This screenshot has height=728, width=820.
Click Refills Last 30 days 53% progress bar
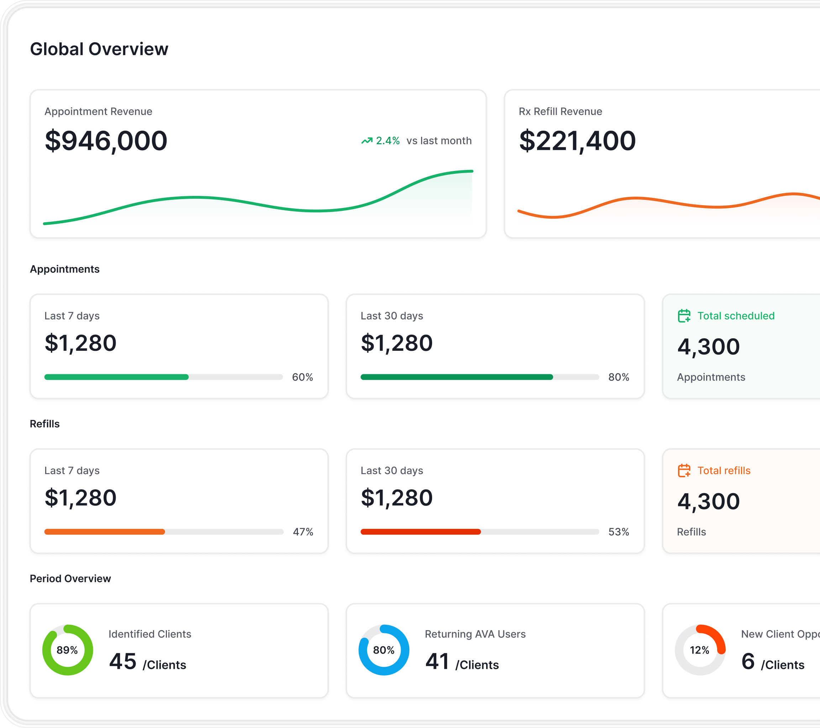(x=480, y=532)
